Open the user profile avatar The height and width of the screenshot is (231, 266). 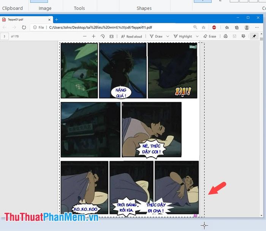click(x=247, y=27)
